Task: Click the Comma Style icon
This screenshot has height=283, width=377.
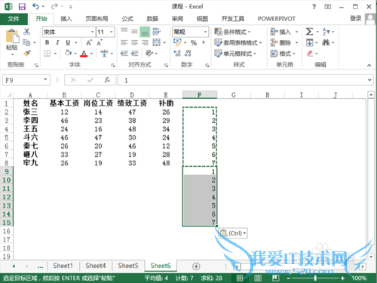Action: (x=204, y=42)
